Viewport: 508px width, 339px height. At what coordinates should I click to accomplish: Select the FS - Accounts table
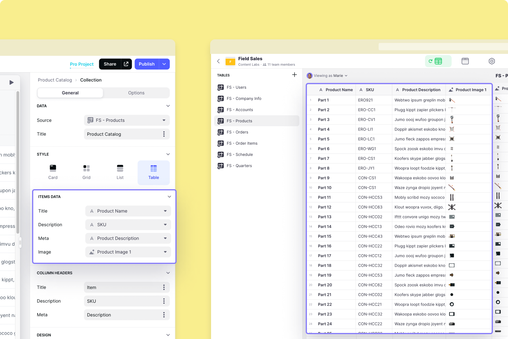pyautogui.click(x=240, y=110)
